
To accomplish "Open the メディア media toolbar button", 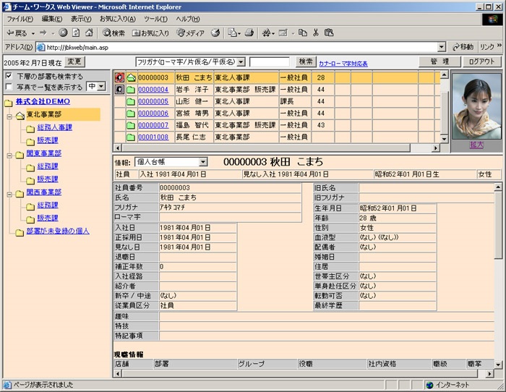I will [x=191, y=33].
